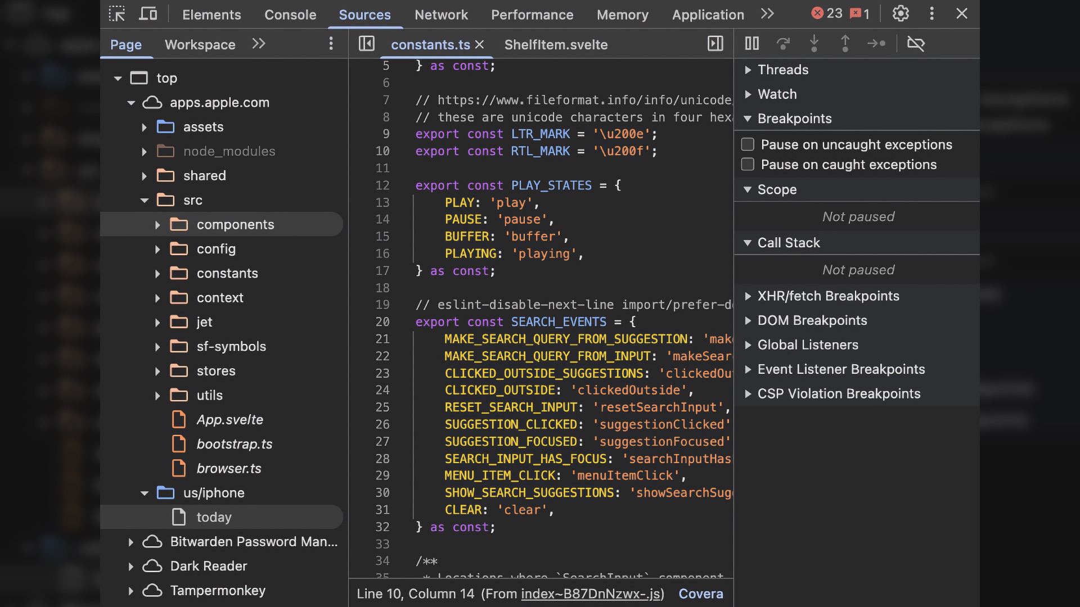Open the index~B87DnNzwx-.js source link
The height and width of the screenshot is (607, 1080).
click(x=590, y=594)
